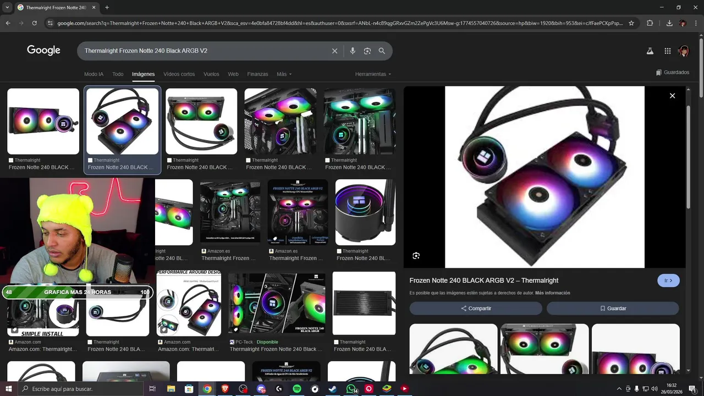Open File Explorer from the taskbar
Viewport: 704px width, 396px height.
(171, 389)
